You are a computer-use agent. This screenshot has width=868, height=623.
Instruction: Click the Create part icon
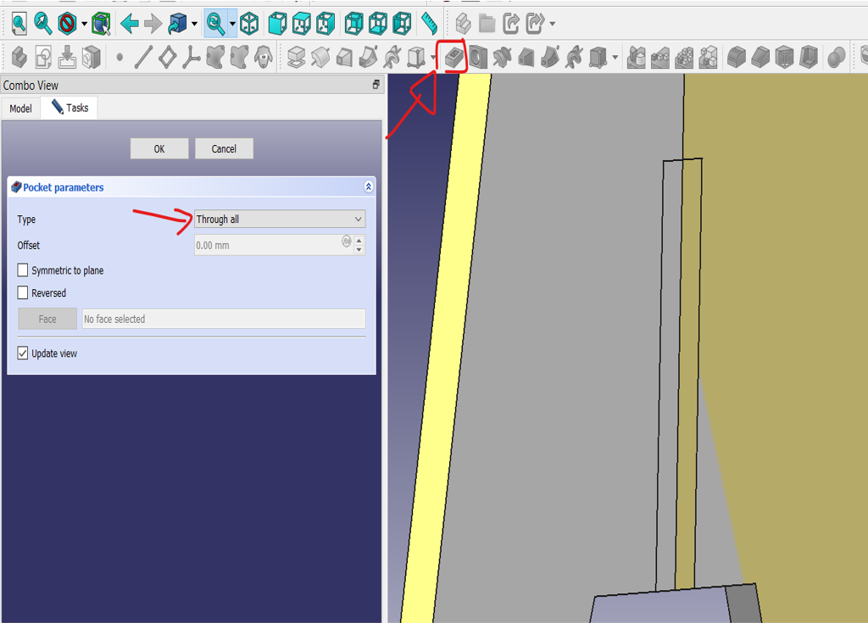pos(463,24)
